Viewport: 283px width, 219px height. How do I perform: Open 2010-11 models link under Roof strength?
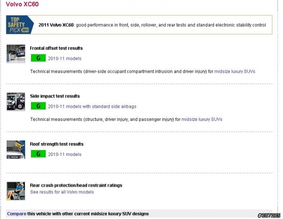65,155
